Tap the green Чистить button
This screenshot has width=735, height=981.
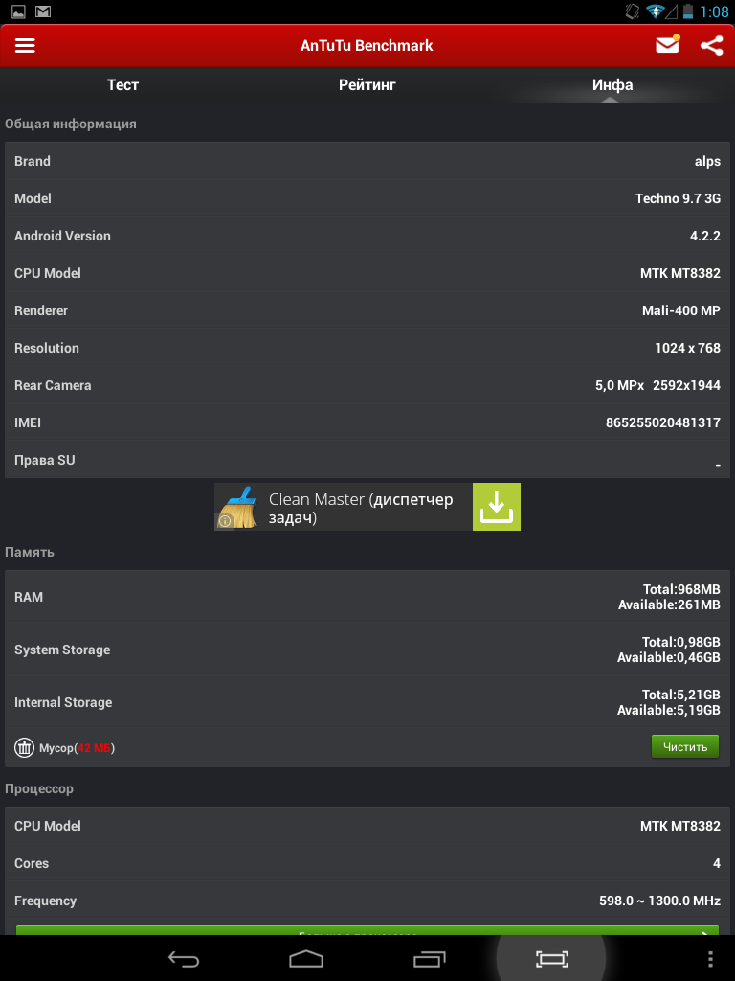pyautogui.click(x=685, y=747)
